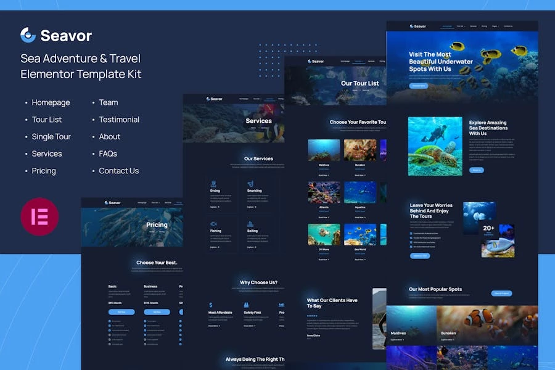The height and width of the screenshot is (370, 555).
Task: Click the Sailing boat icon
Action: pos(250,224)
